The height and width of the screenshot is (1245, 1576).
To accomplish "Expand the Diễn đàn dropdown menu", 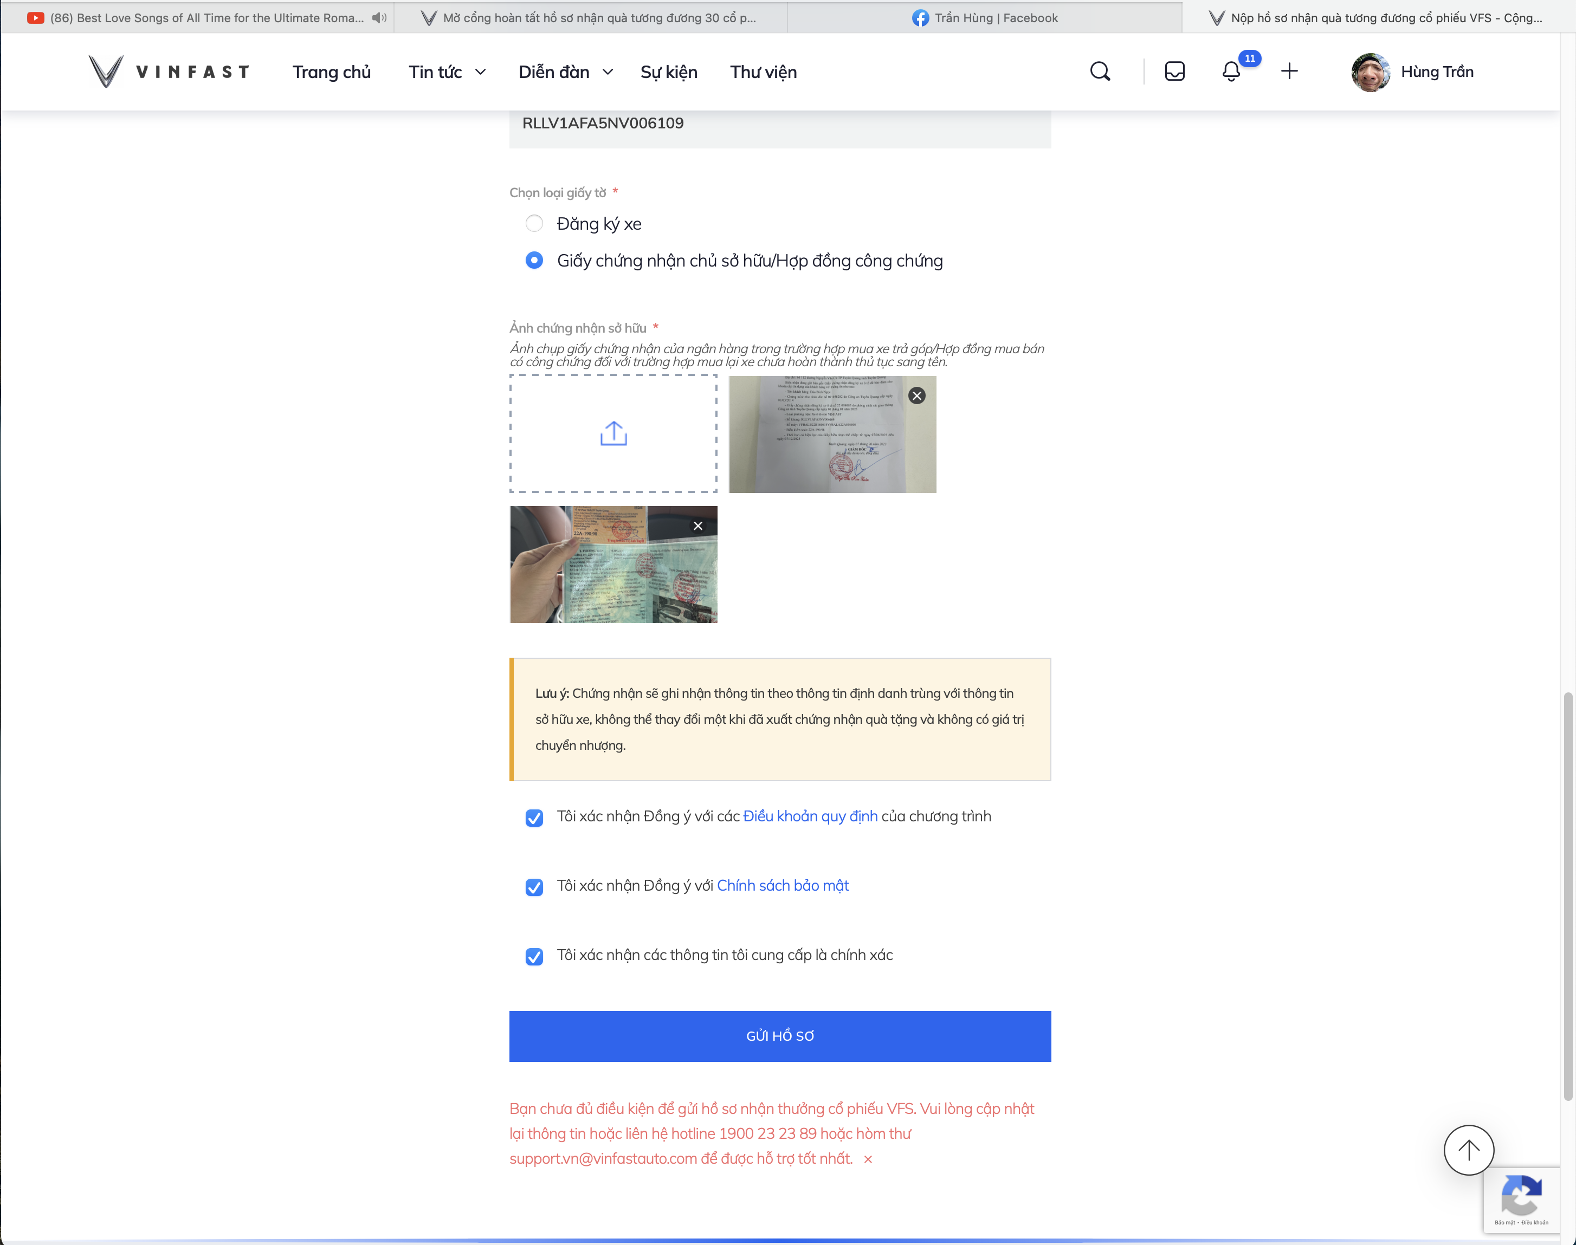I will 565,72.
